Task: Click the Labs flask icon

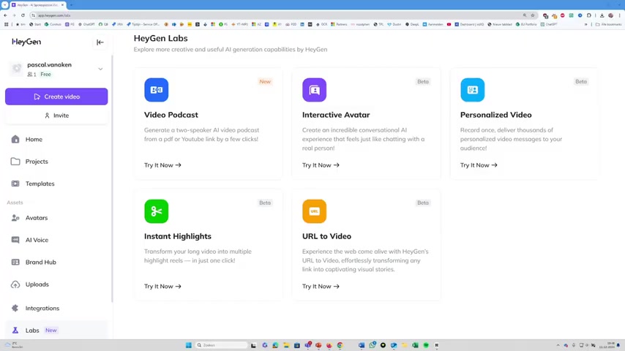Action: pos(15,331)
